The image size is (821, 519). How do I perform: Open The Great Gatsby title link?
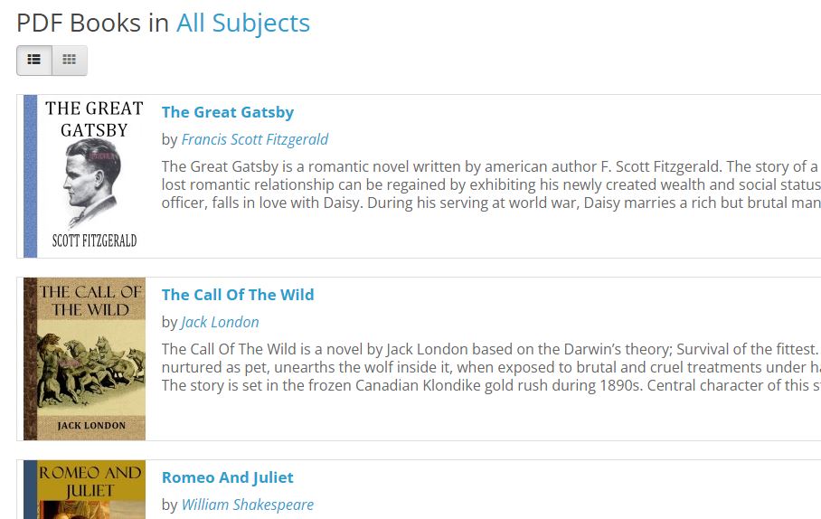228,112
